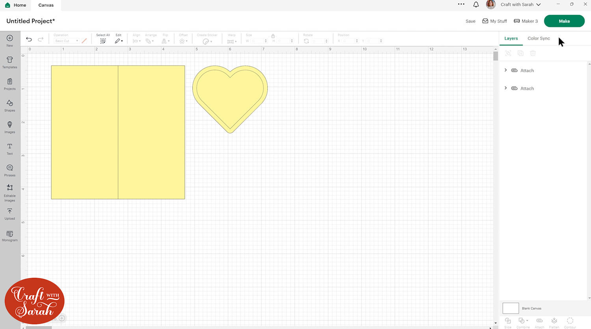Click the Rotate angle input field
The width and height of the screenshot is (591, 329).
tap(320, 41)
